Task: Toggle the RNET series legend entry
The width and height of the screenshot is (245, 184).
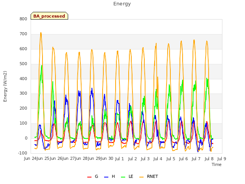Action: [149, 176]
